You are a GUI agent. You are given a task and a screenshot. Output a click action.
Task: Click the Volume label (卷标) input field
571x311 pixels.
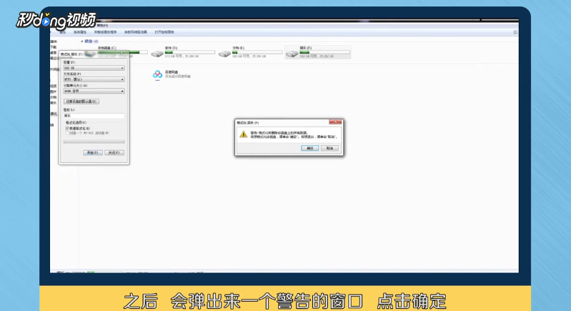point(94,116)
